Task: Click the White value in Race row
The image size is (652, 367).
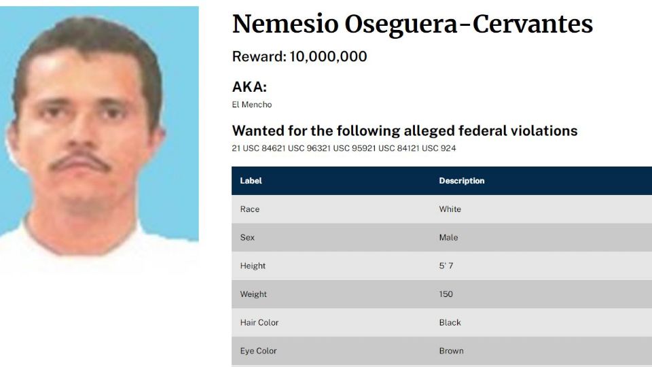Action: point(450,209)
